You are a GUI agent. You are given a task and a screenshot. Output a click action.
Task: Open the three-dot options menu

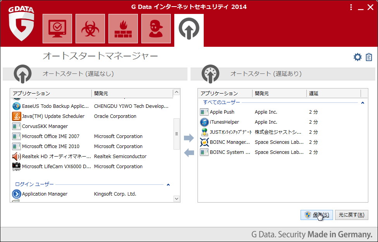coord(351,7)
